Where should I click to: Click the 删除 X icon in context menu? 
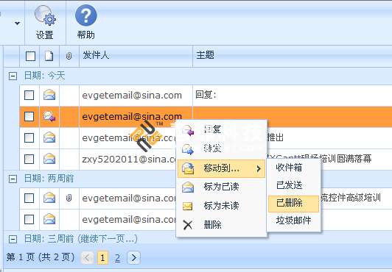click(x=187, y=225)
